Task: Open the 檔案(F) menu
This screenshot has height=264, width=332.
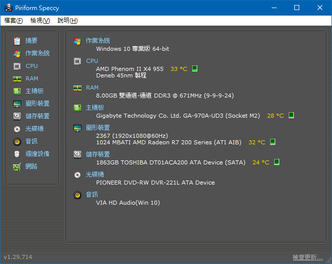Action: point(14,21)
